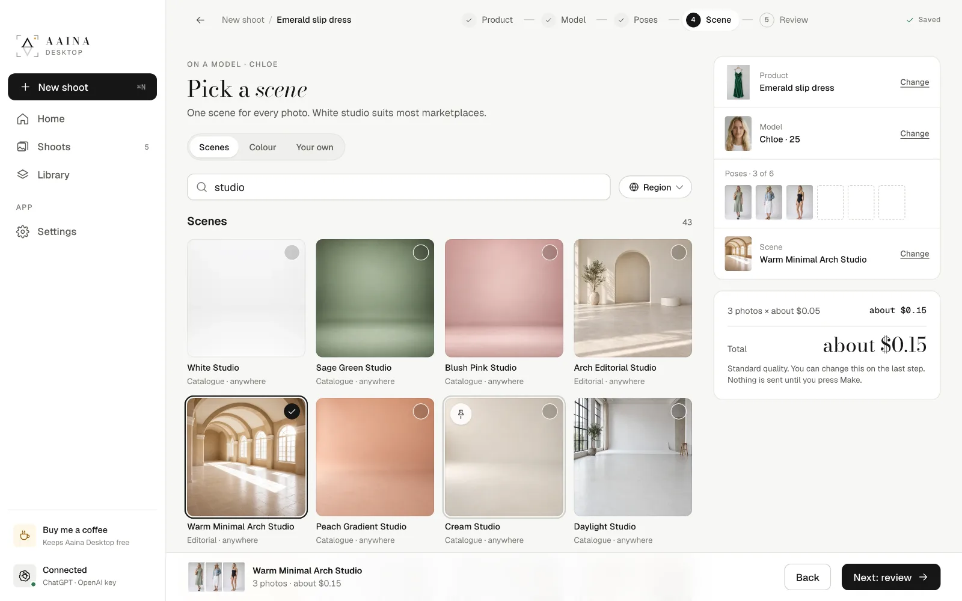This screenshot has height=601, width=962.
Task: Select the White Studio radio circle
Action: tap(292, 252)
